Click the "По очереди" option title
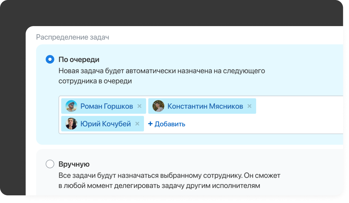The image size is (349, 203). click(x=79, y=60)
